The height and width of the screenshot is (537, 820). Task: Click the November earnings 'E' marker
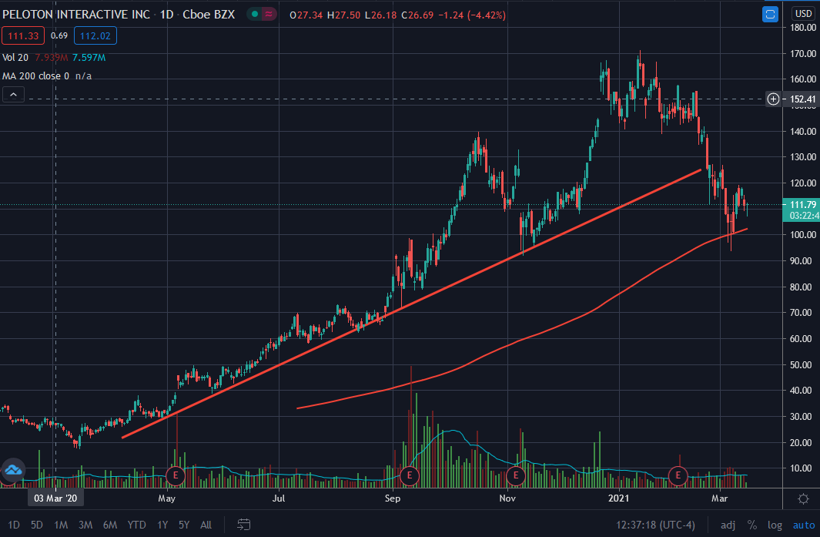[x=515, y=475]
